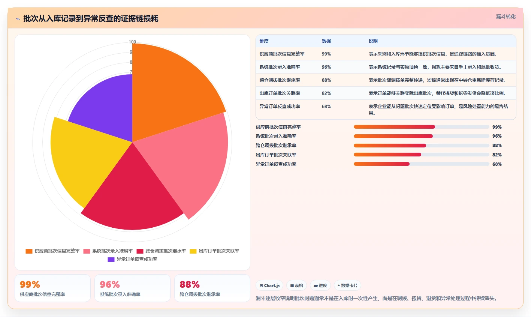Click 出库订单批次关联率 in the table
This screenshot has height=317, width=531.
pyautogui.click(x=280, y=93)
